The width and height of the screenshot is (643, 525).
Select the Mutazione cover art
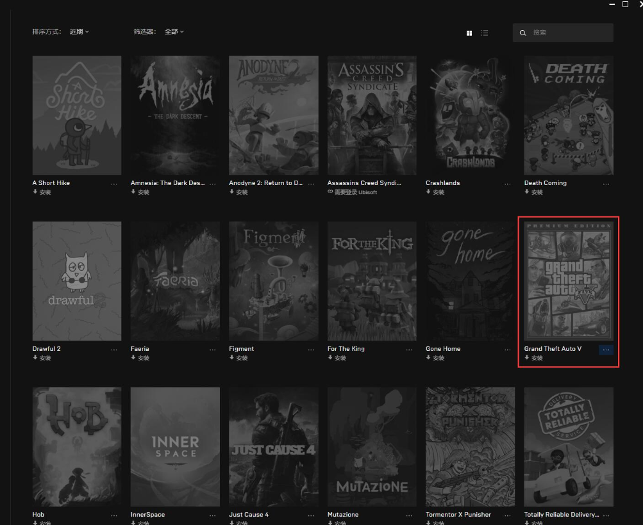(x=372, y=447)
